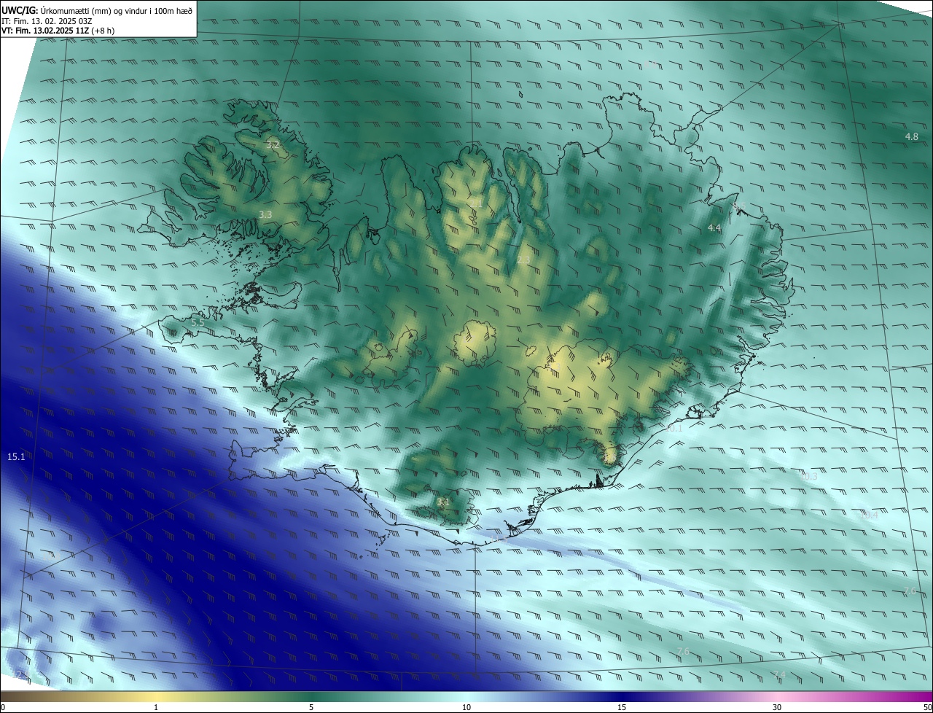Image resolution: width=933 pixels, height=713 pixels.
Task: Click the 15 tick label on the color scale
Action: pos(622,707)
